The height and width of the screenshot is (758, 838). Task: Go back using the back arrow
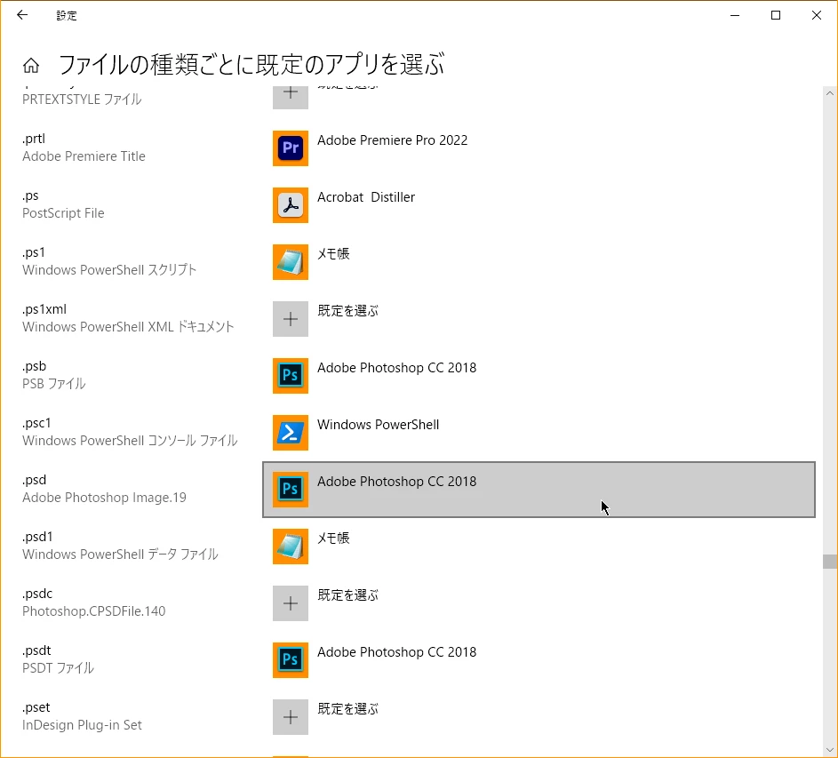(22, 15)
